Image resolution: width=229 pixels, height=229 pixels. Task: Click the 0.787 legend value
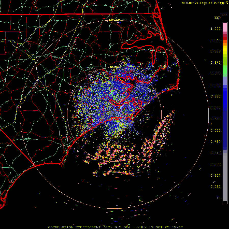point(216,74)
